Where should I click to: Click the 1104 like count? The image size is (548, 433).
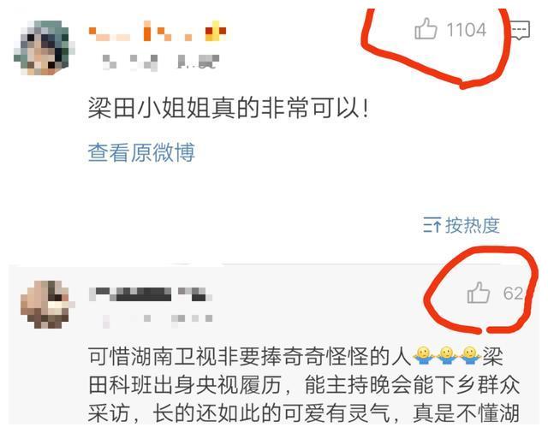[x=467, y=30]
